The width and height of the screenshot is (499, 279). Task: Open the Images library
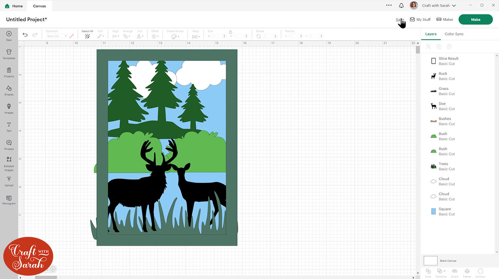click(9, 108)
